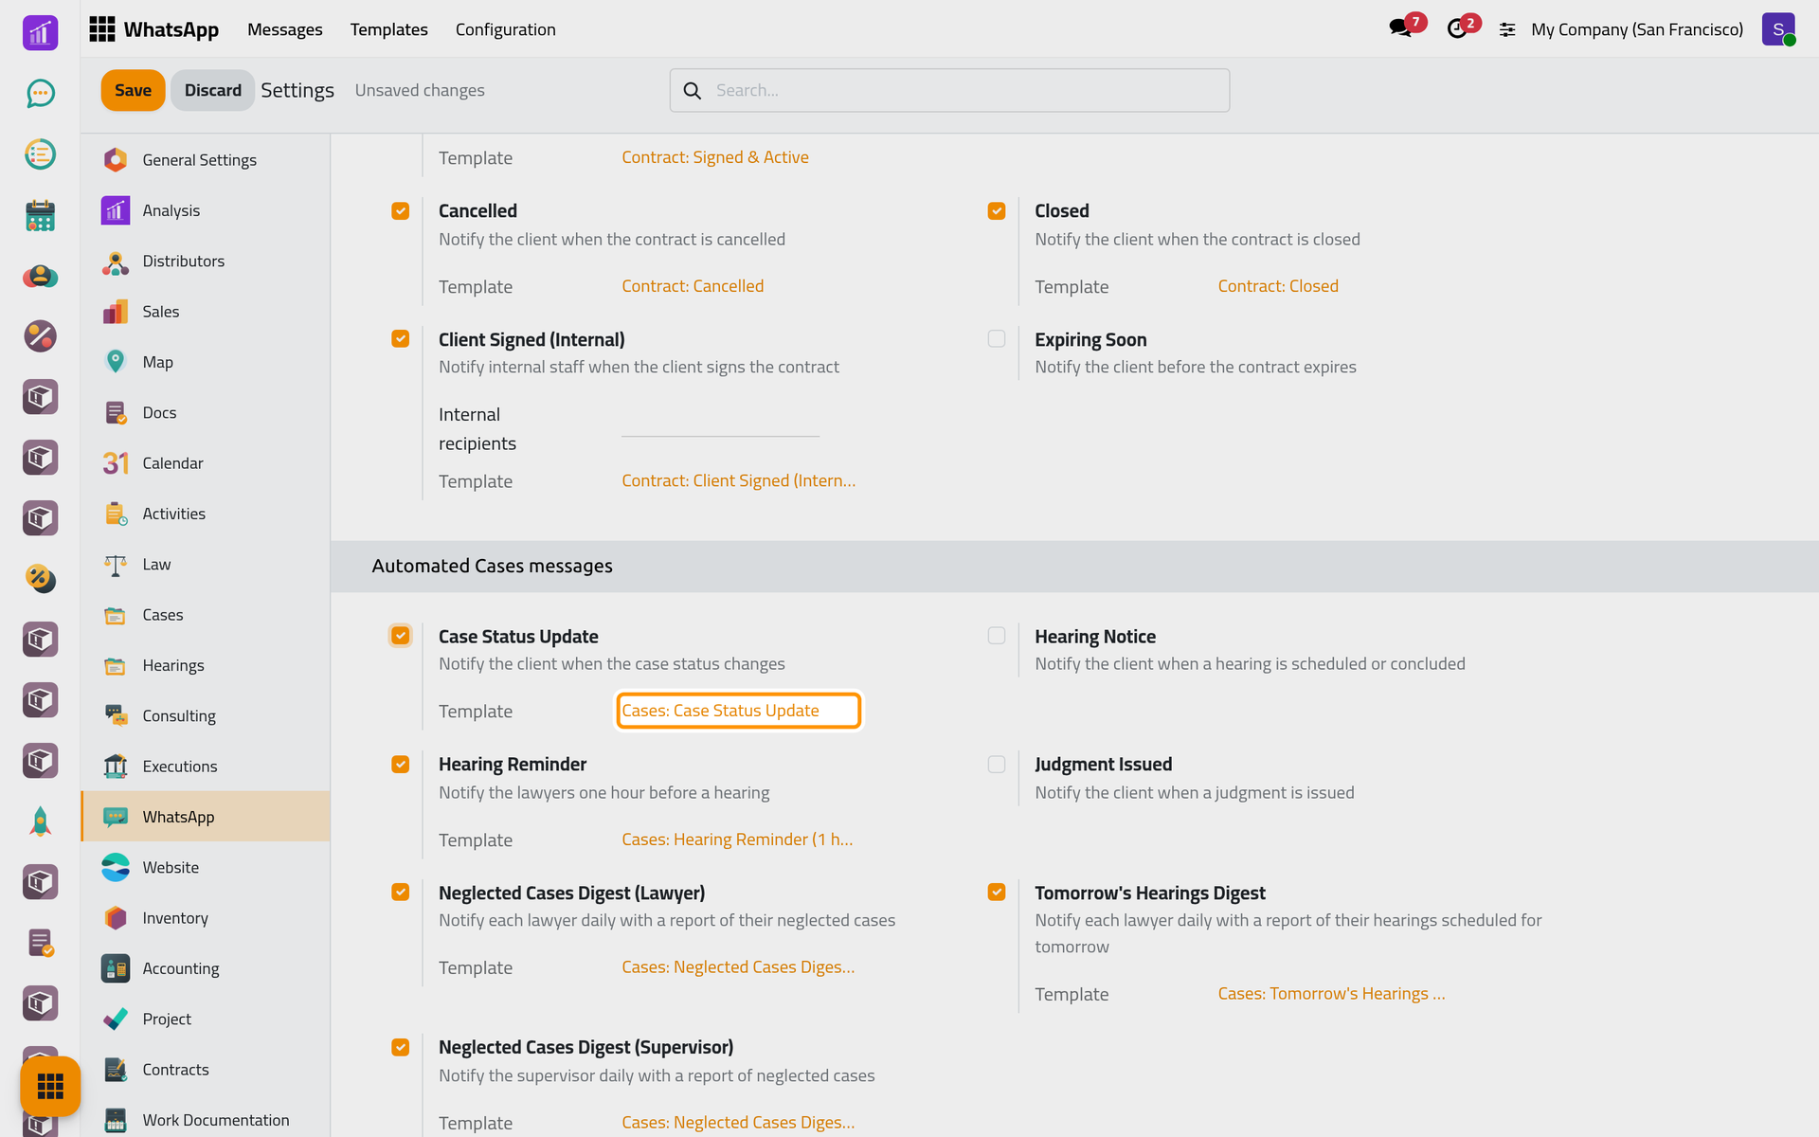Toggle the Case Status Update checkbox

pos(401,636)
